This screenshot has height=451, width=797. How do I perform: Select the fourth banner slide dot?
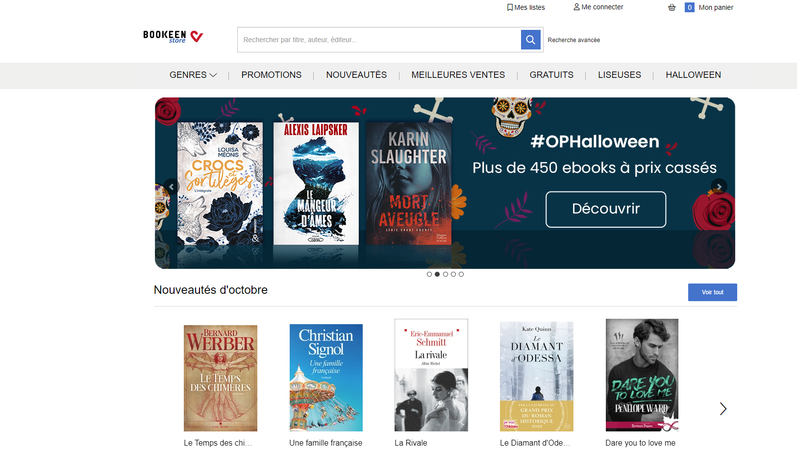click(x=453, y=274)
